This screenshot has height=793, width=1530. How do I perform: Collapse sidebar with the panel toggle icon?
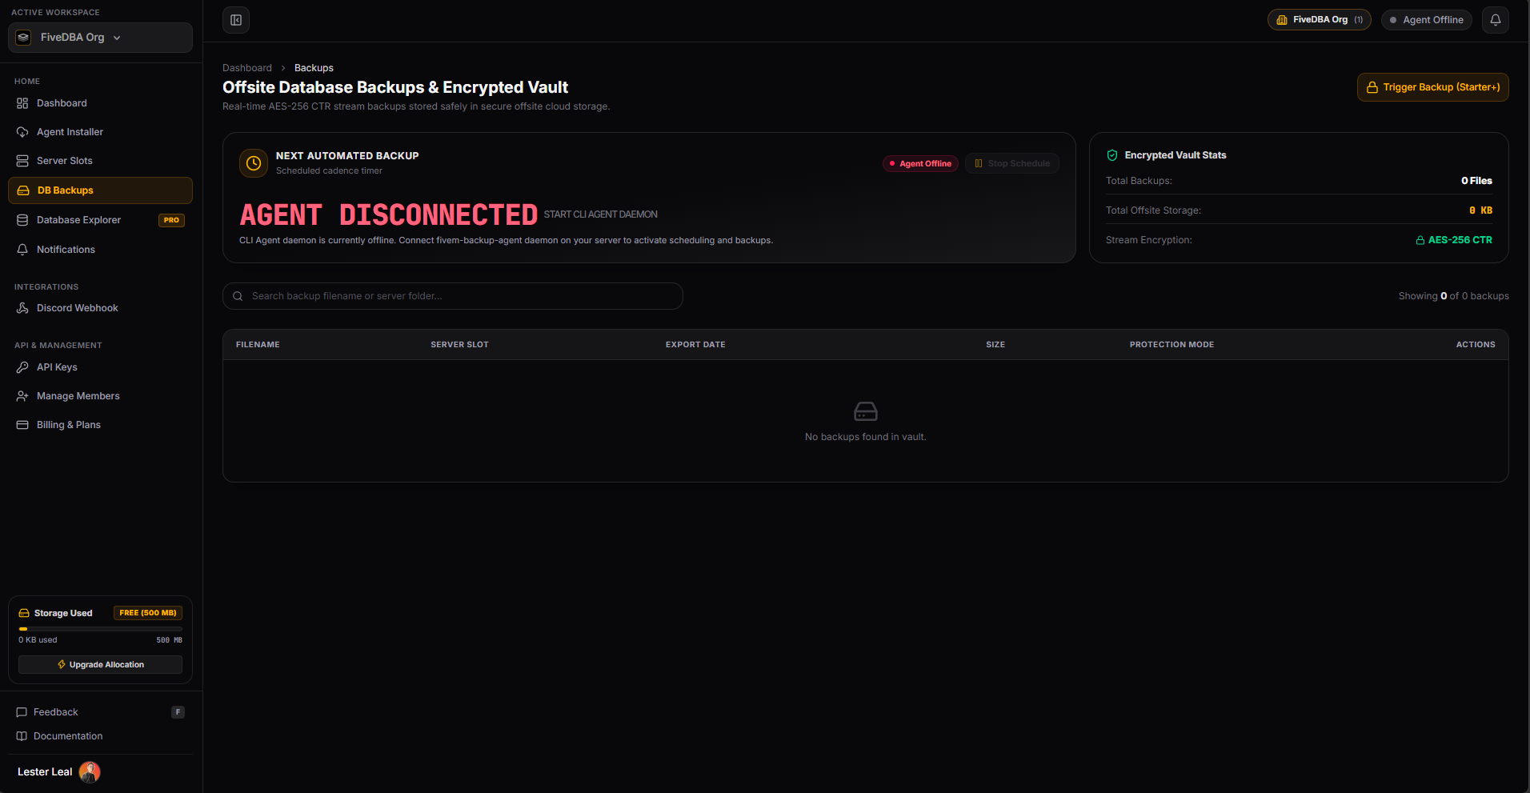[x=236, y=20]
